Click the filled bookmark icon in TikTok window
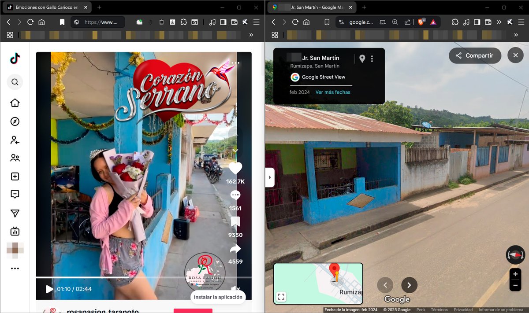The image size is (529, 313). 62,22
